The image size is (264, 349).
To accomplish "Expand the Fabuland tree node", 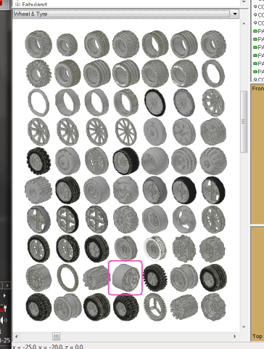I will (x=17, y=4).
